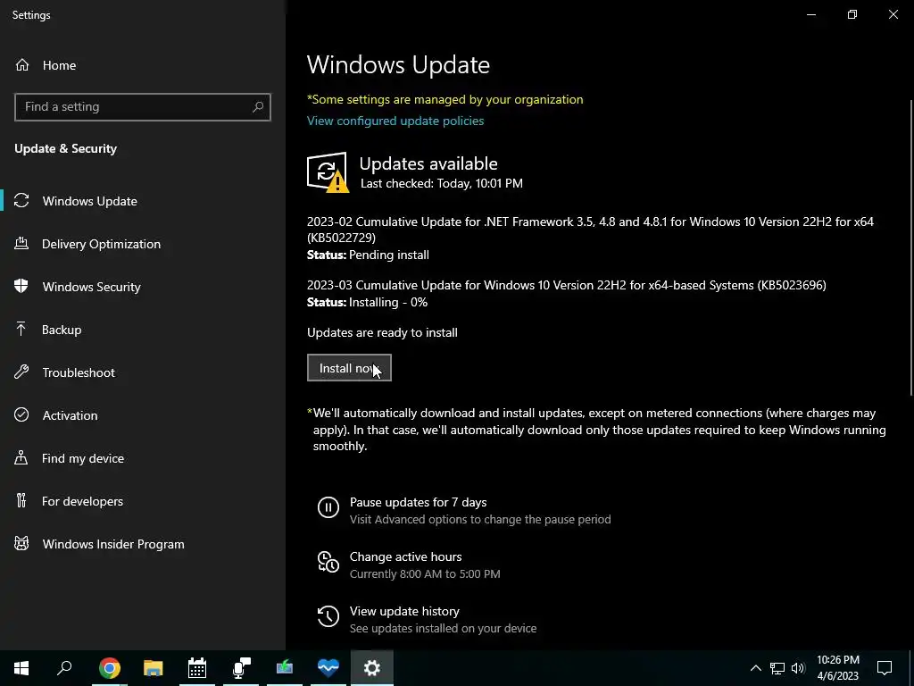Click Currently 8:00 AM to 5:00 PM text
This screenshot has height=686, width=914.
425,574
